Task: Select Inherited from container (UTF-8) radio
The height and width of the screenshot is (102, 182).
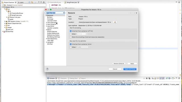Action: (71, 31)
